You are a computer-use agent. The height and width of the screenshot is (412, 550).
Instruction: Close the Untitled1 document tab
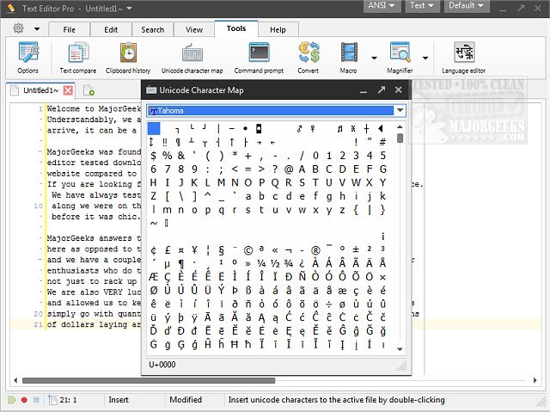tap(69, 90)
